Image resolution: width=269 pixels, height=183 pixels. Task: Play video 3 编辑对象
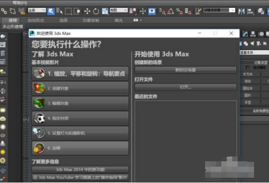pos(80,103)
